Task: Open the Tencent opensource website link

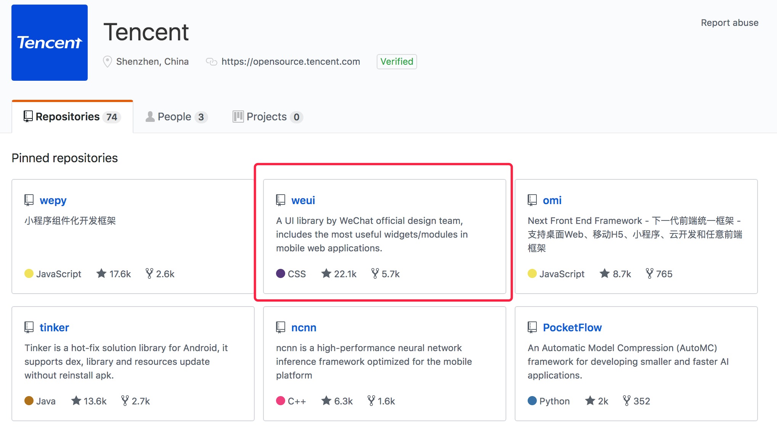Action: click(x=289, y=62)
